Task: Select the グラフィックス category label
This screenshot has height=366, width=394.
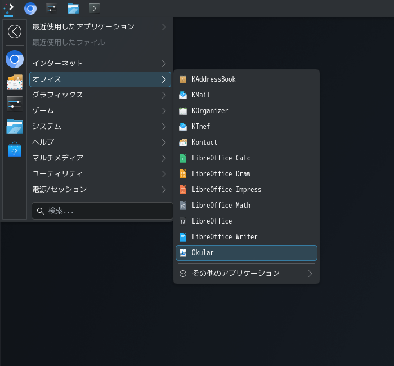Action: (x=57, y=95)
